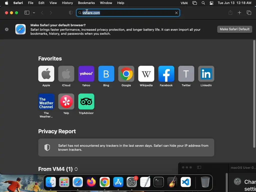256x192 pixels.
Task: Open Visual Studio Code from the Dock
Action: [186, 182]
